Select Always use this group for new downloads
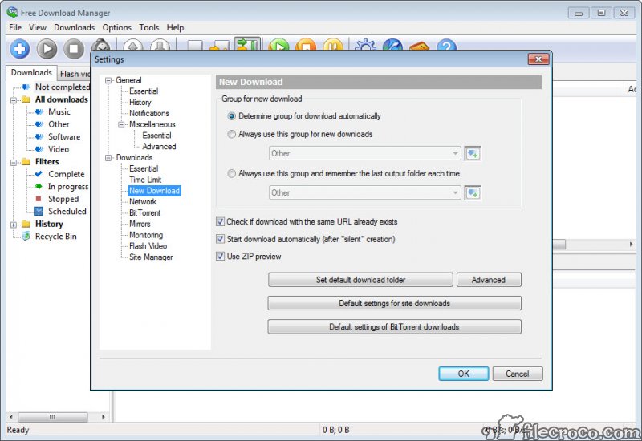Screen dimensions: 642x441 [x=231, y=134]
